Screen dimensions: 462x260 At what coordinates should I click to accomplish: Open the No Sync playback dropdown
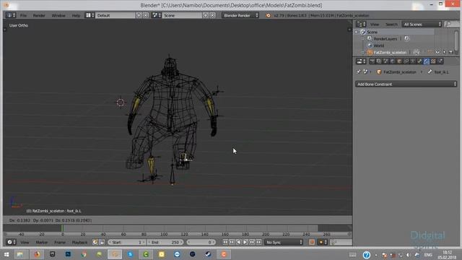[284, 243]
